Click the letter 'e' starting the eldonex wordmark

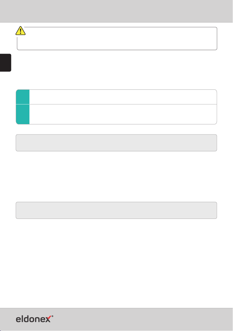click(19, 319)
